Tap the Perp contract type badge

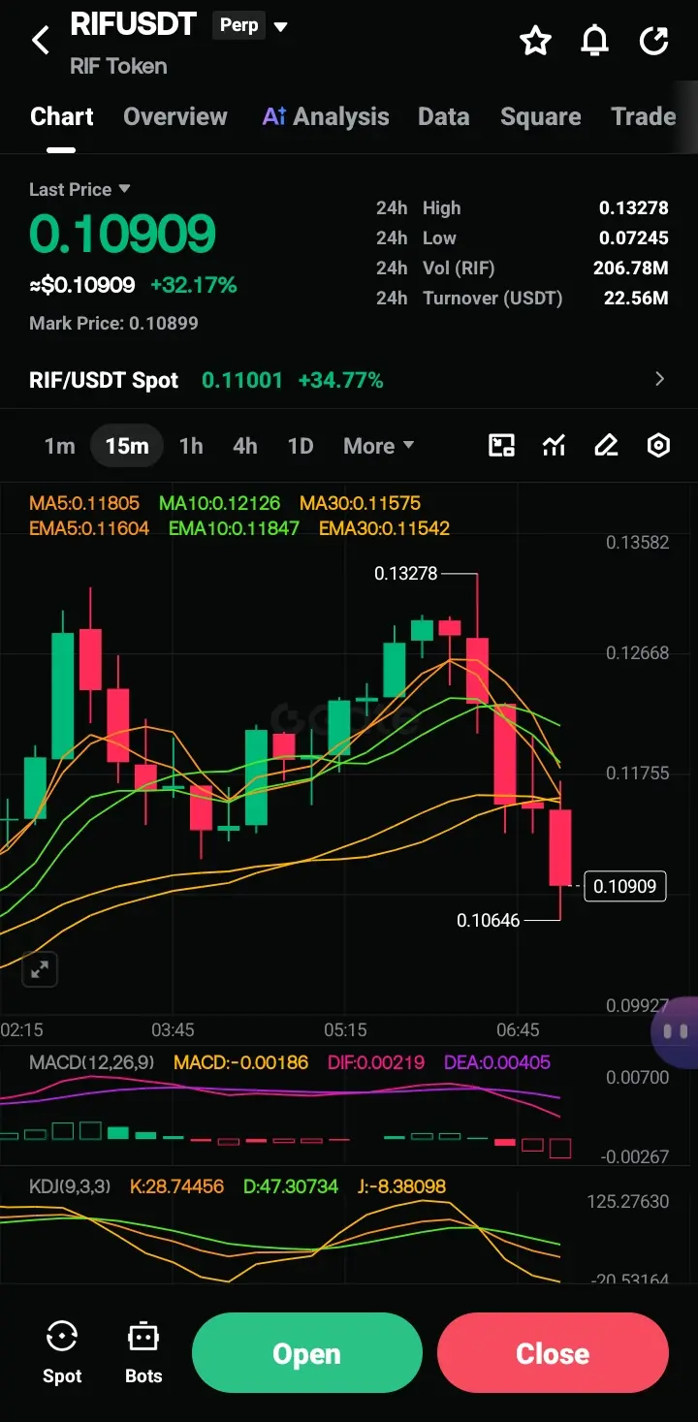[x=238, y=25]
